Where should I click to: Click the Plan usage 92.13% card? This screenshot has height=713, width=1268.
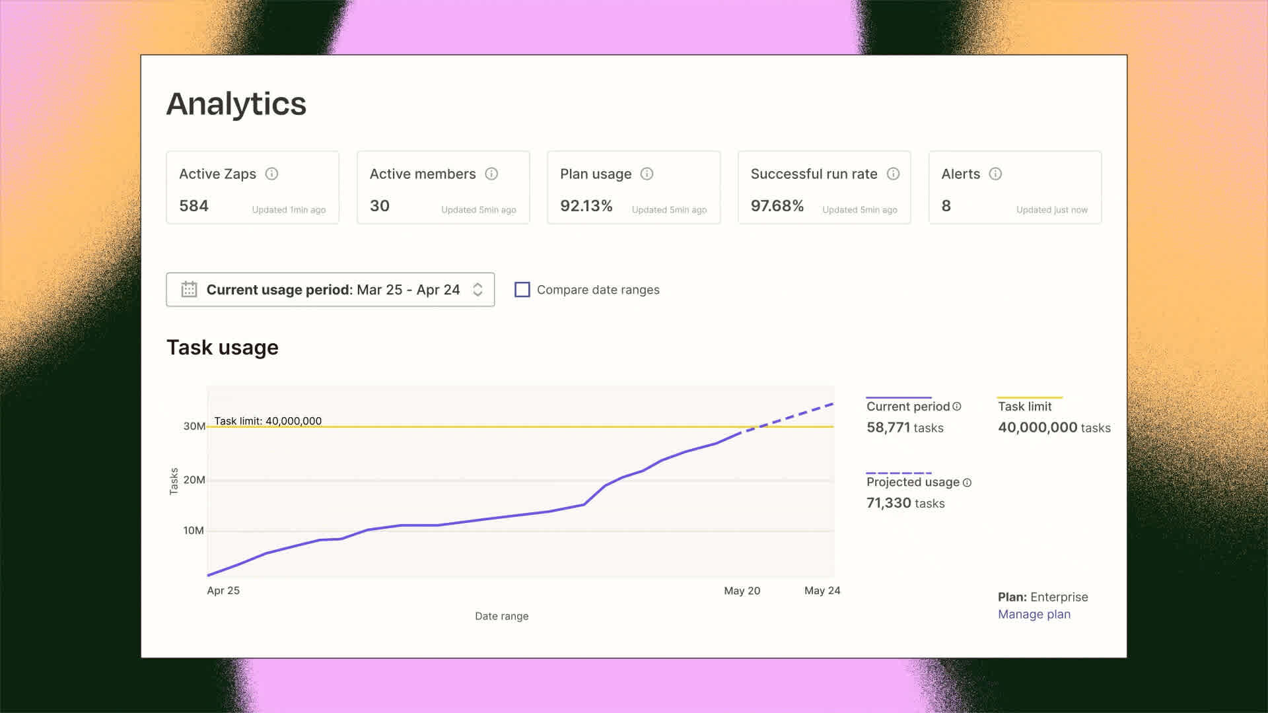pos(633,188)
